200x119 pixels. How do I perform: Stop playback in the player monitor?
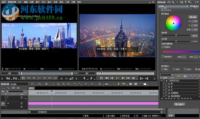(x=23, y=78)
